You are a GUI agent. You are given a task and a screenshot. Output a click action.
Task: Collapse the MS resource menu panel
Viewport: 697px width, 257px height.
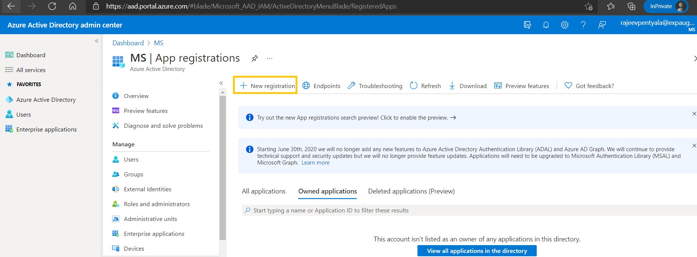[x=221, y=83]
